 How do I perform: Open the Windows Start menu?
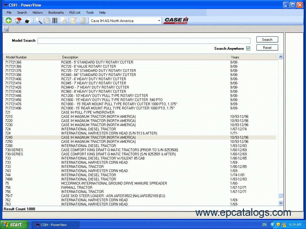(14, 225)
